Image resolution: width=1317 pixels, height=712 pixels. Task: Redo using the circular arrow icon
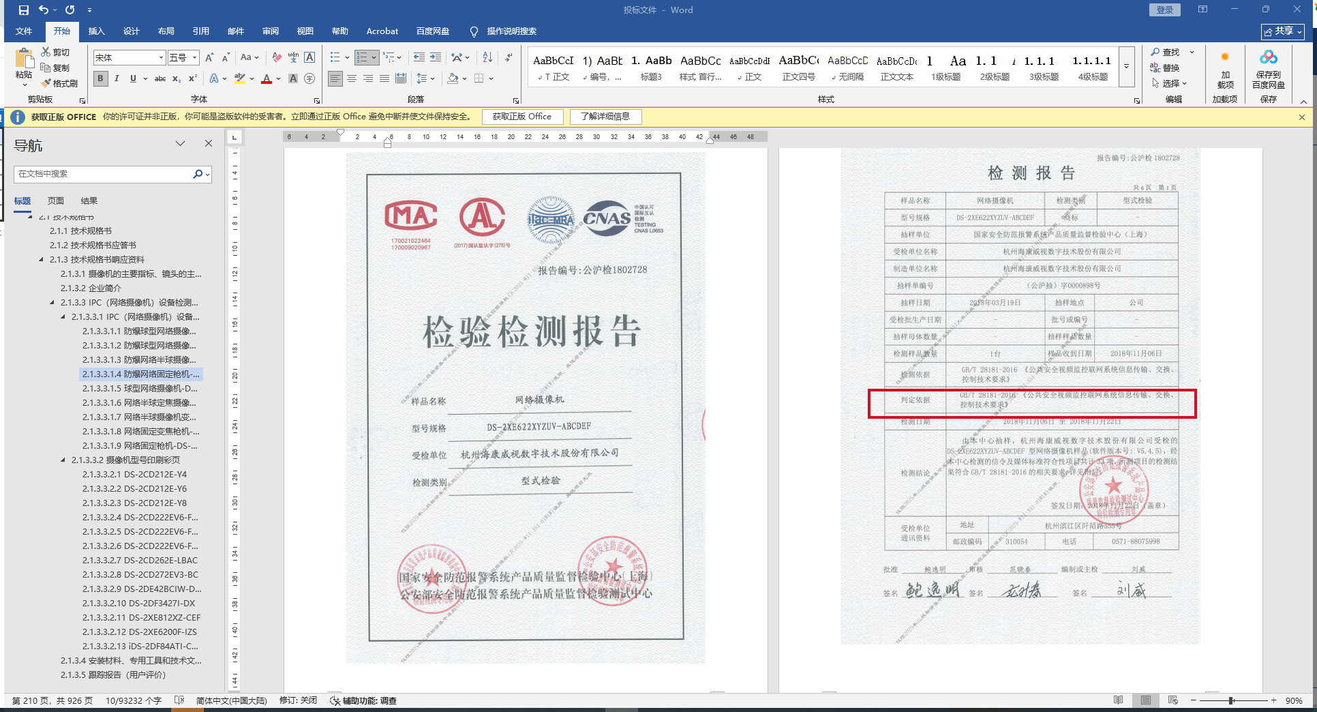tap(70, 10)
